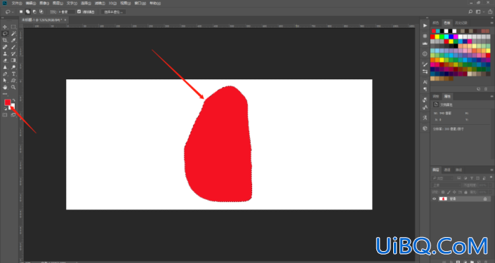495x263 pixels.
Task: Switch to the Channels tab
Action: 447,170
